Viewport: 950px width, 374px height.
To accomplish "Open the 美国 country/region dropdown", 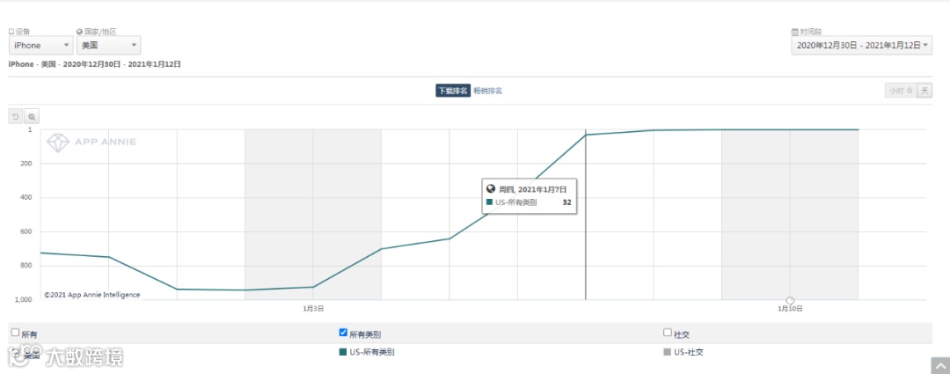I will click(109, 46).
